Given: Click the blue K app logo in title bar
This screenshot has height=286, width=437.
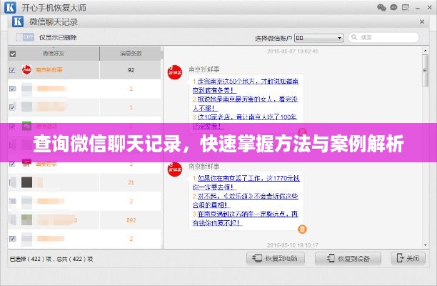Looking at the screenshot, I should pos(10,8).
